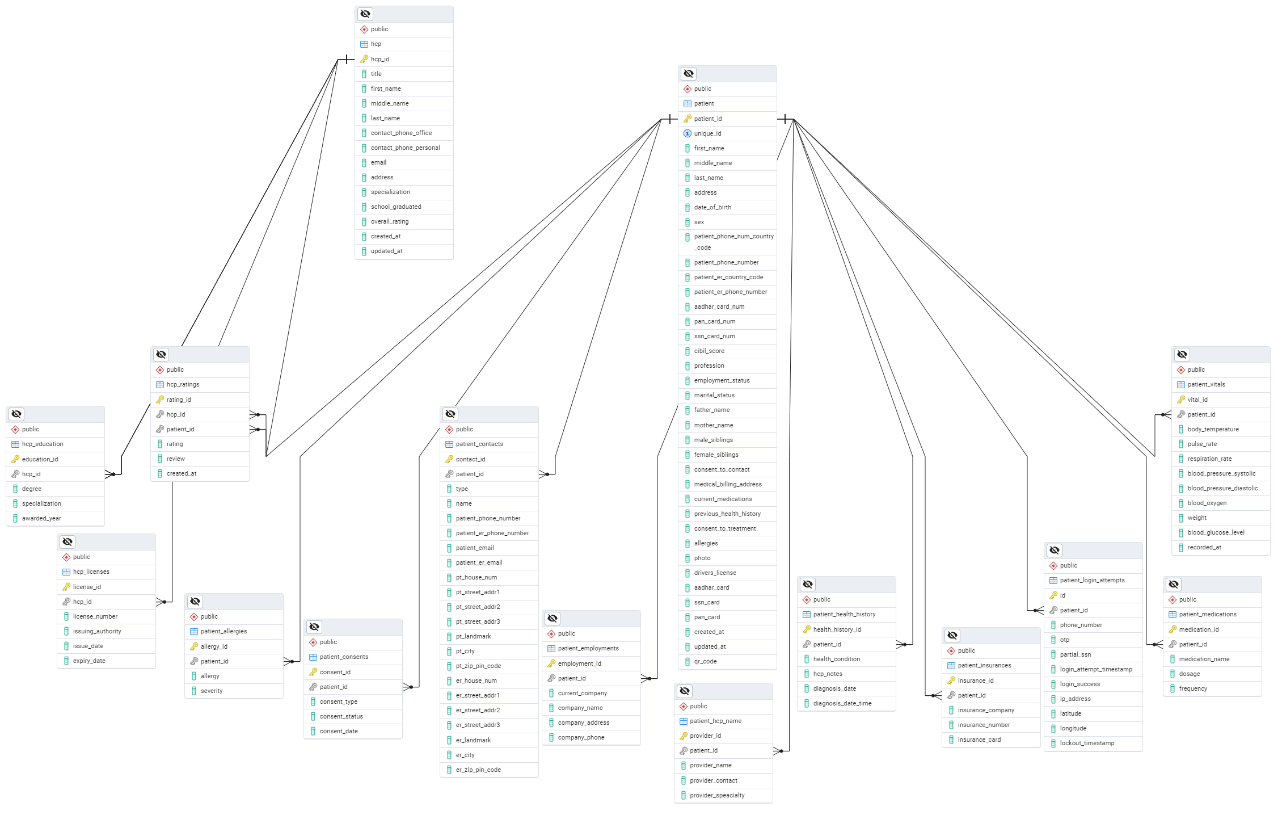Select the blood_pressure_systolic column
1282x815 pixels.
click(x=1221, y=474)
